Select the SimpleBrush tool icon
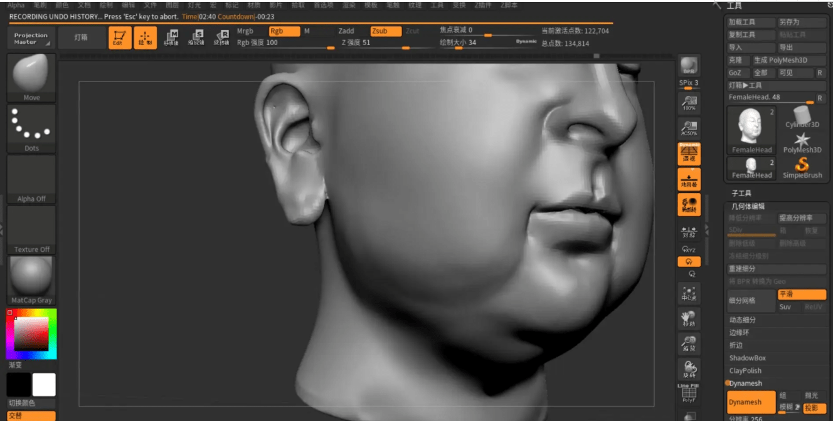The width and height of the screenshot is (833, 421). pos(801,164)
